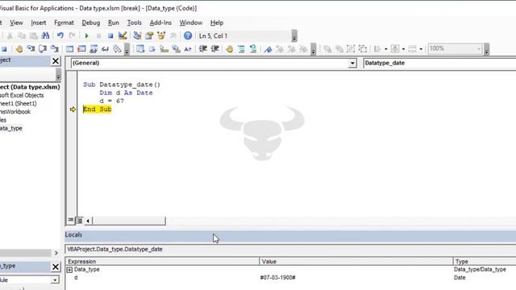Show the Immediate Window icon

[x=81, y=49]
